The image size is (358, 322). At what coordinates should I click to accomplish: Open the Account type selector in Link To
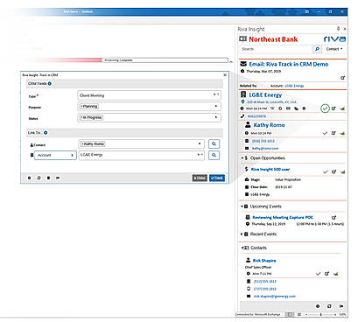pyautogui.click(x=55, y=155)
